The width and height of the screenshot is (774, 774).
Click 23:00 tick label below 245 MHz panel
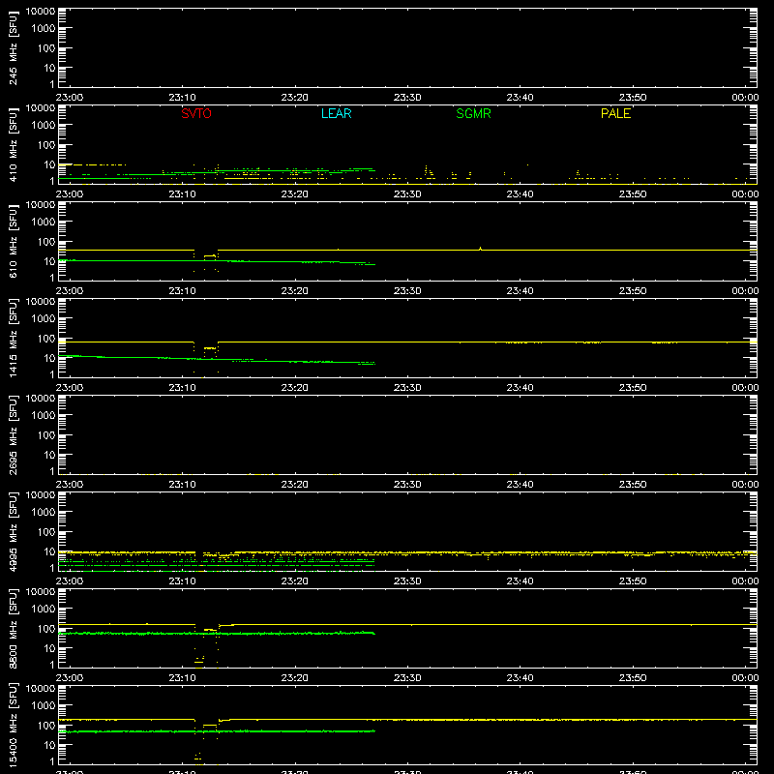[70, 98]
